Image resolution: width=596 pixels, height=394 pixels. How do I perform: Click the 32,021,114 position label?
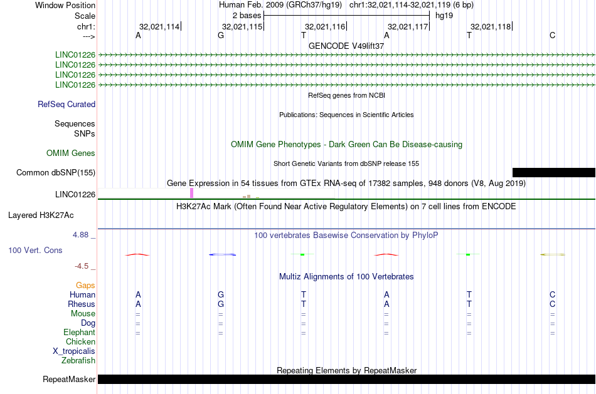point(159,26)
